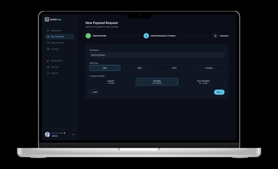Click the Summary step label

pos(224,36)
